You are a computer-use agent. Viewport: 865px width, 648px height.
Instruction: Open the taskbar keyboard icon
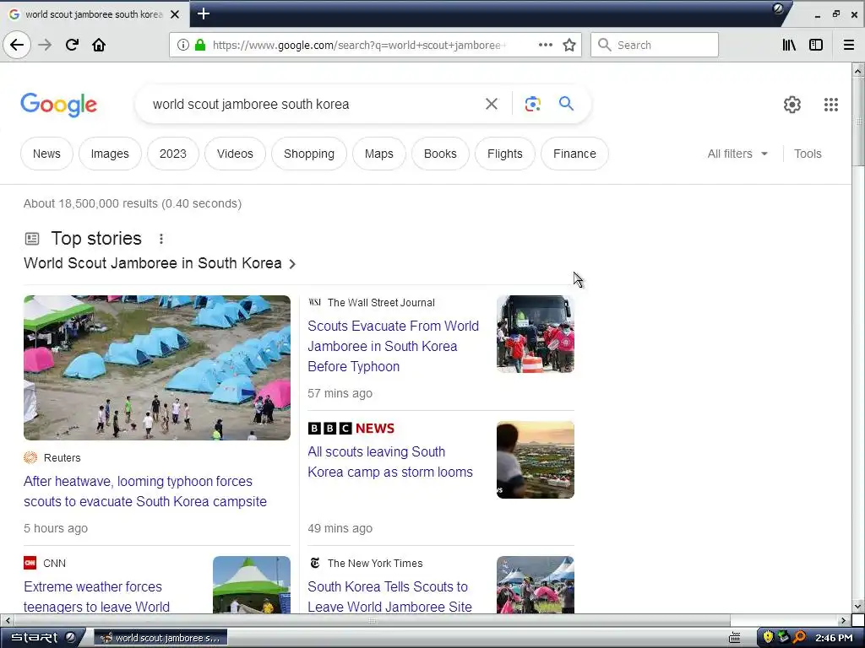point(734,638)
